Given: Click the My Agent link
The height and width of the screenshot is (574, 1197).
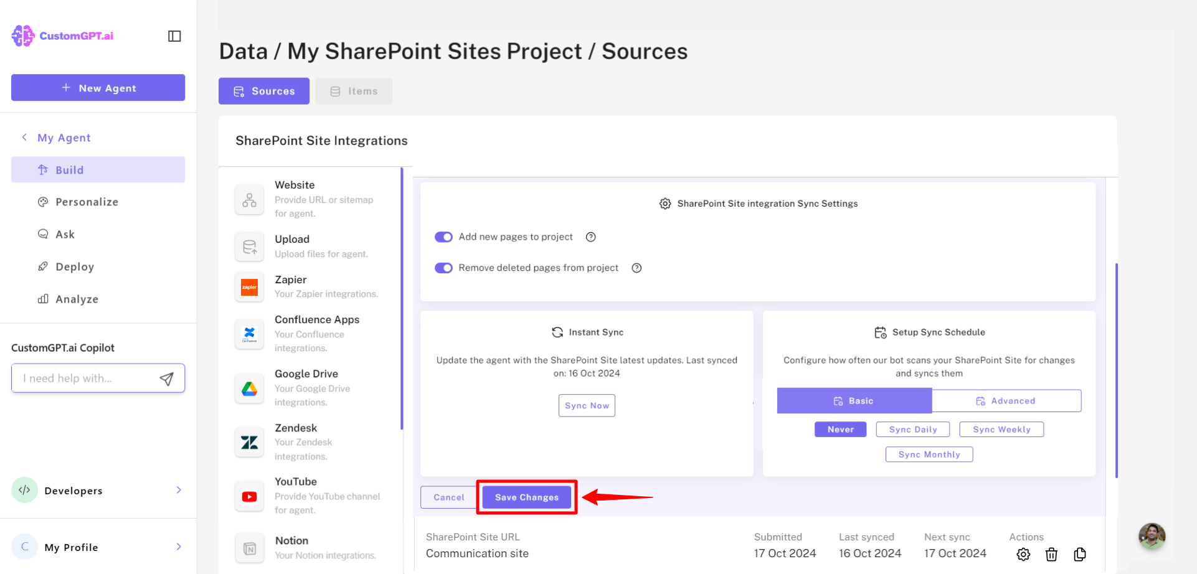Looking at the screenshot, I should click(64, 138).
